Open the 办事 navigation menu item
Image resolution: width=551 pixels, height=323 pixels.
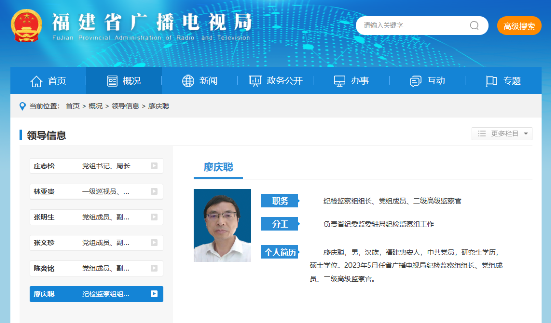[x=352, y=81]
